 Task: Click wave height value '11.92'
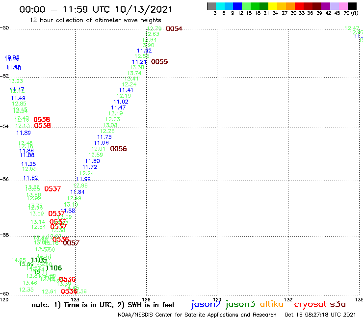coord(144,51)
